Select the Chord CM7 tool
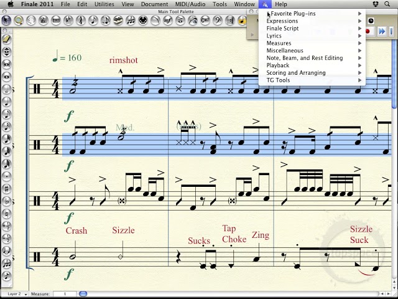398x299 pixels. [205, 21]
